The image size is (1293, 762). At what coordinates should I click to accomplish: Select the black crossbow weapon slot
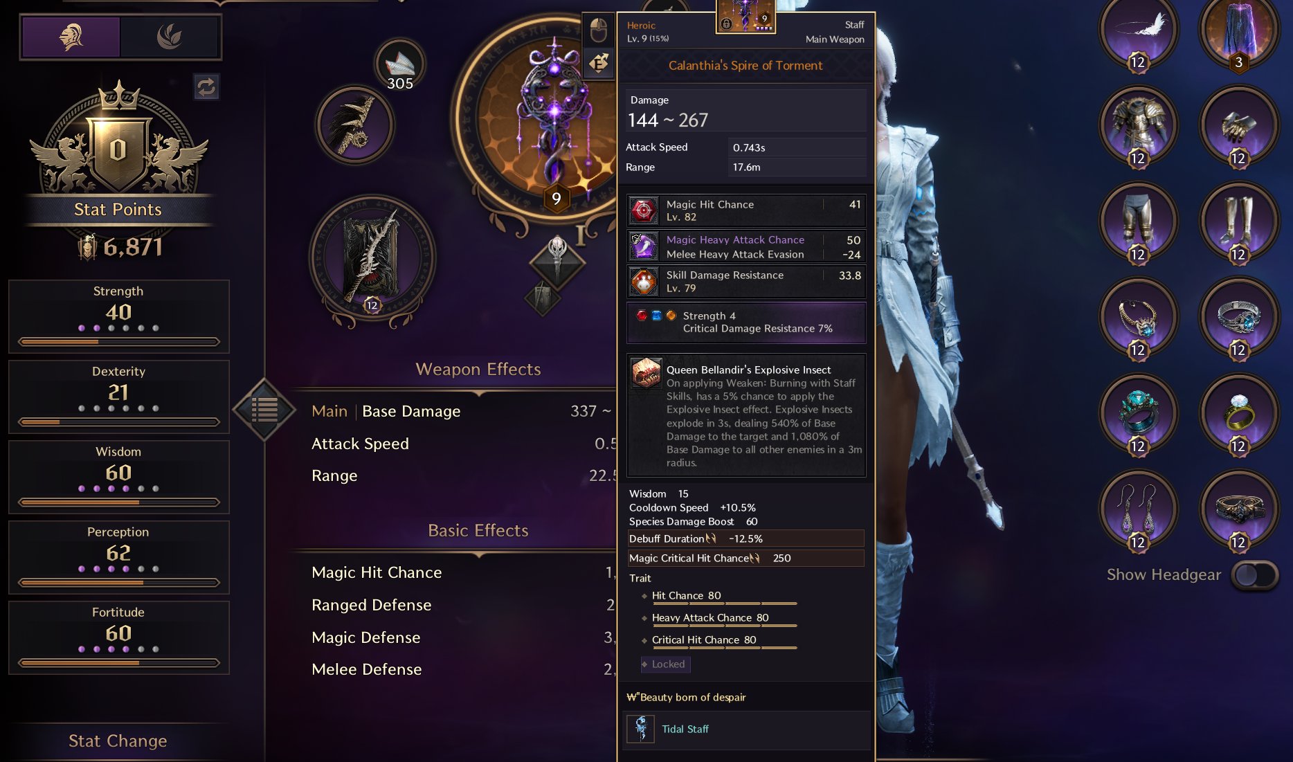(x=355, y=125)
